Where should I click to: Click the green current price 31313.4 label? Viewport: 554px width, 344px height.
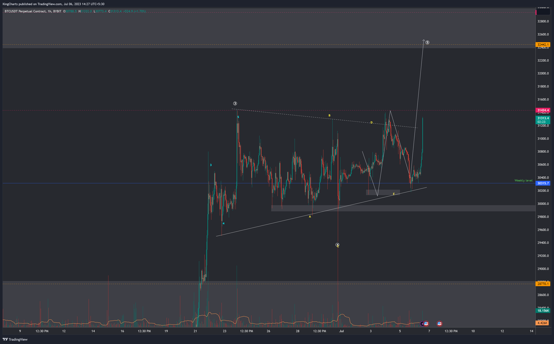(x=543, y=118)
